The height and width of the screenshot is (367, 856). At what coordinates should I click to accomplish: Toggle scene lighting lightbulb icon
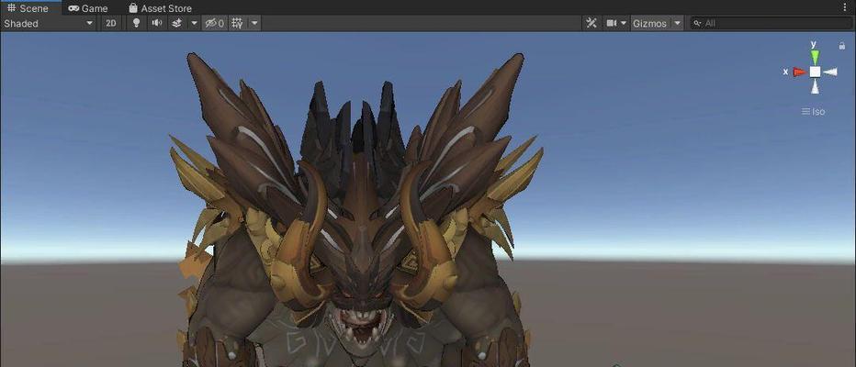[x=137, y=23]
